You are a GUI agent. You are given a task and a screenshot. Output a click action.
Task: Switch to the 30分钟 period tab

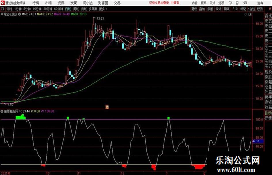tap(48, 9)
